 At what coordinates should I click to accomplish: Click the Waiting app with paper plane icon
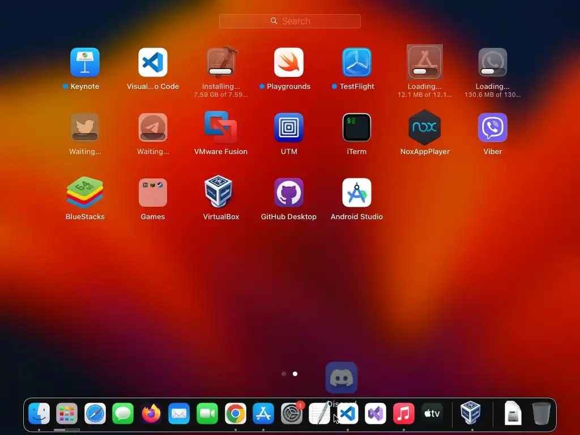pyautogui.click(x=153, y=127)
